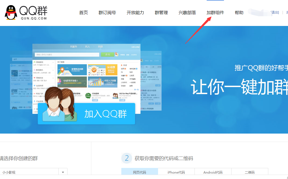Click the 小投入大回报 chart tile
The image size is (288, 179).
102,82
